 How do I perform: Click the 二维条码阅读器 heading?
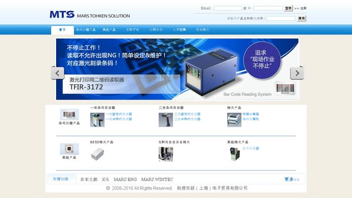click(x=171, y=108)
